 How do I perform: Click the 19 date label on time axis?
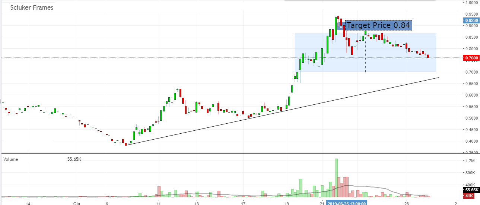(287, 203)
